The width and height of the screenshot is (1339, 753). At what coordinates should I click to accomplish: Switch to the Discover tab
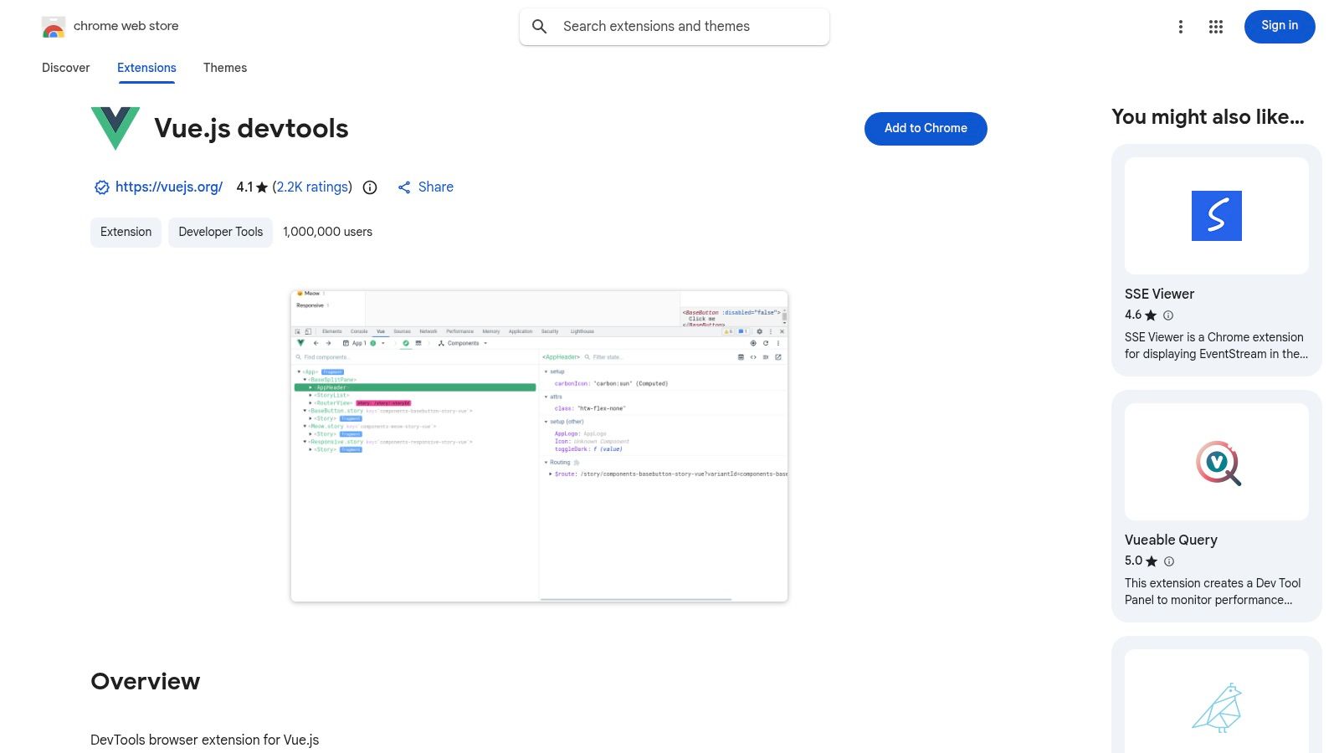[65, 68]
